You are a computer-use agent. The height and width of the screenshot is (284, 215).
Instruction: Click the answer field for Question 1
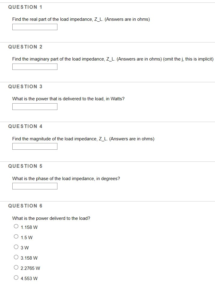pos(35,27)
